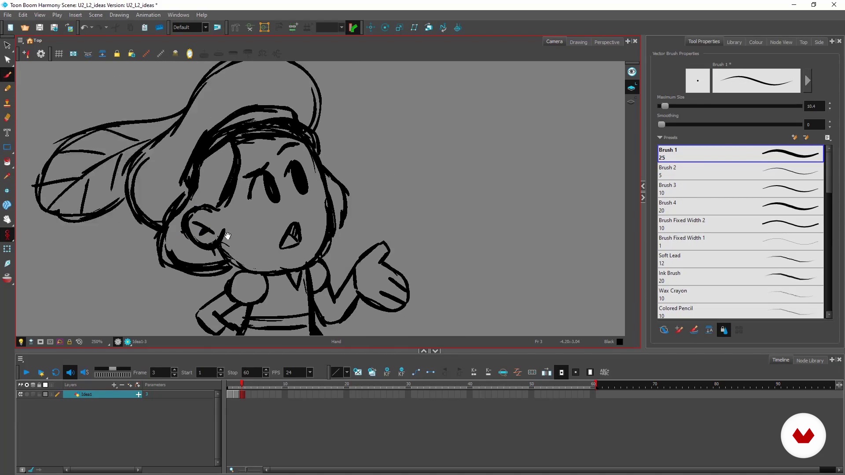Viewport: 845px width, 475px height.
Task: Click the Translate icon in the top toolbar
Action: (x=371, y=27)
